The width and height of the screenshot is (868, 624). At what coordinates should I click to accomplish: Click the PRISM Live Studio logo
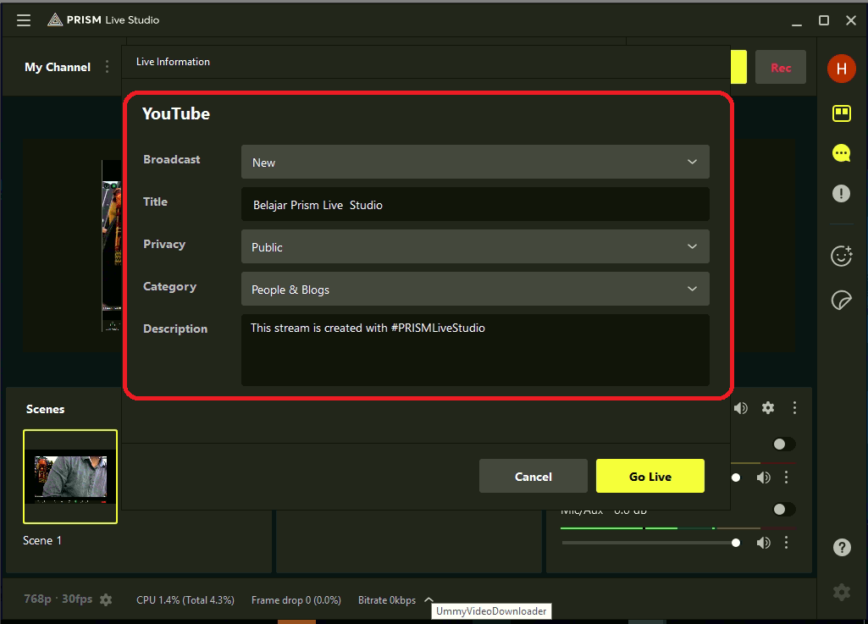click(103, 20)
